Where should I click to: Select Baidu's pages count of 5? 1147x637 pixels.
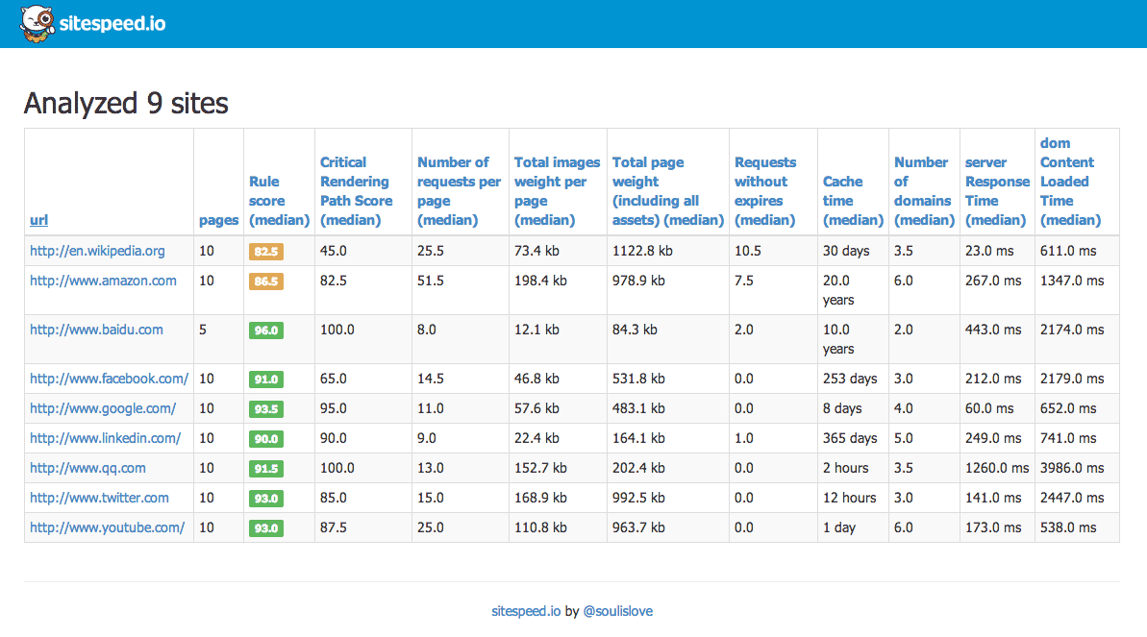point(203,330)
